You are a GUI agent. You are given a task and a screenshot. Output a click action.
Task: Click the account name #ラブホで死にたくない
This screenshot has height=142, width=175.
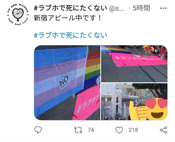(x=70, y=8)
